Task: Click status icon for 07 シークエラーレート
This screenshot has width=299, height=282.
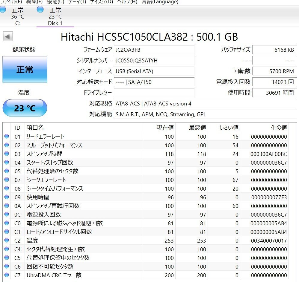Action: 7,180
